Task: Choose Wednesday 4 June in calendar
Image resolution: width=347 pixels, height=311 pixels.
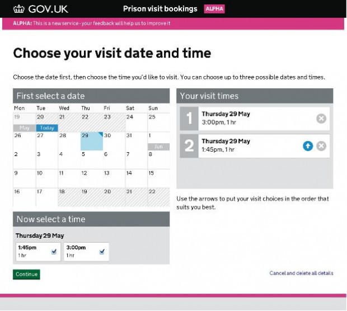Action: pos(69,160)
